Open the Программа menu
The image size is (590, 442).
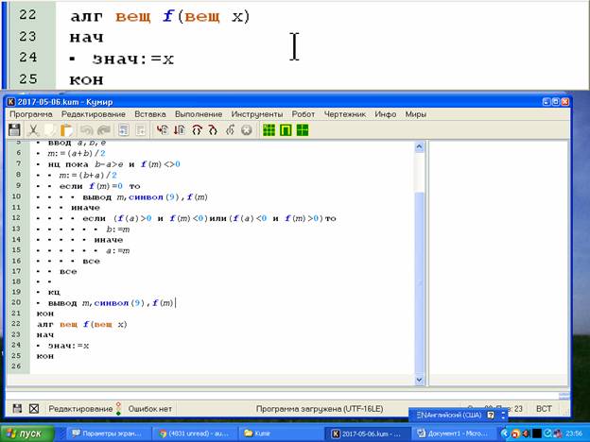click(30, 114)
